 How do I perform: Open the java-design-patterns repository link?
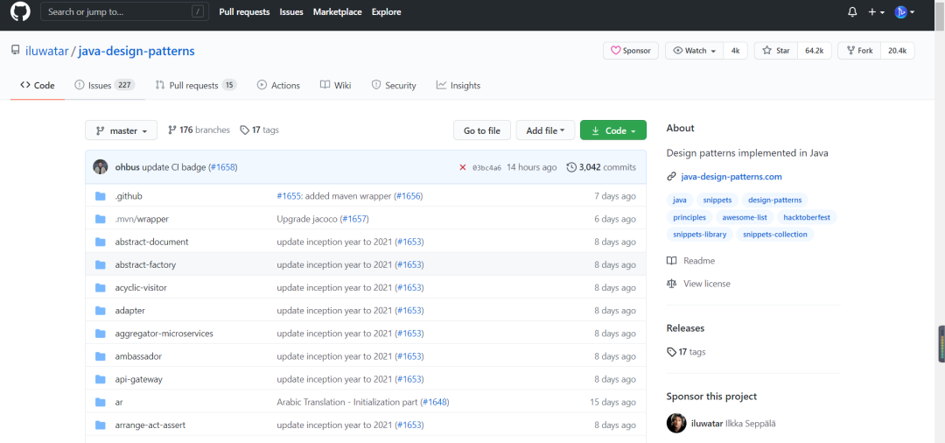(136, 52)
